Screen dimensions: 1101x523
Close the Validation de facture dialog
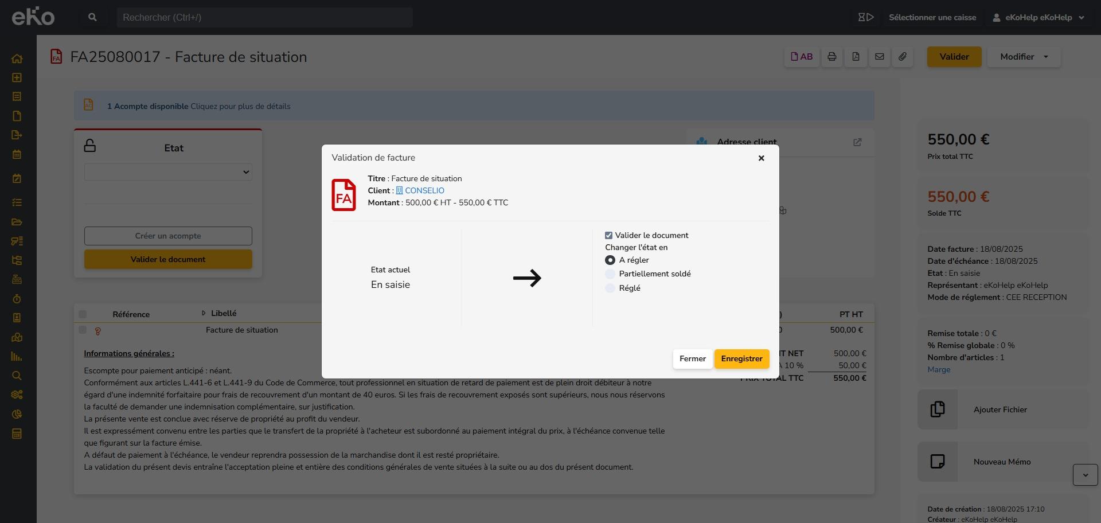click(x=762, y=158)
